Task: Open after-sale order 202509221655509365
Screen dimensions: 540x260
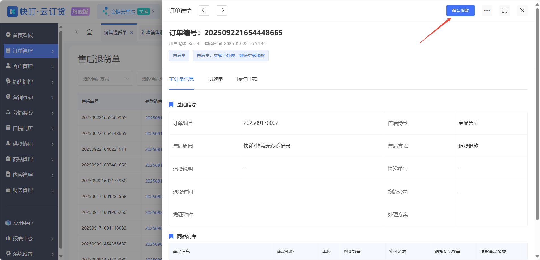Action: click(x=104, y=118)
